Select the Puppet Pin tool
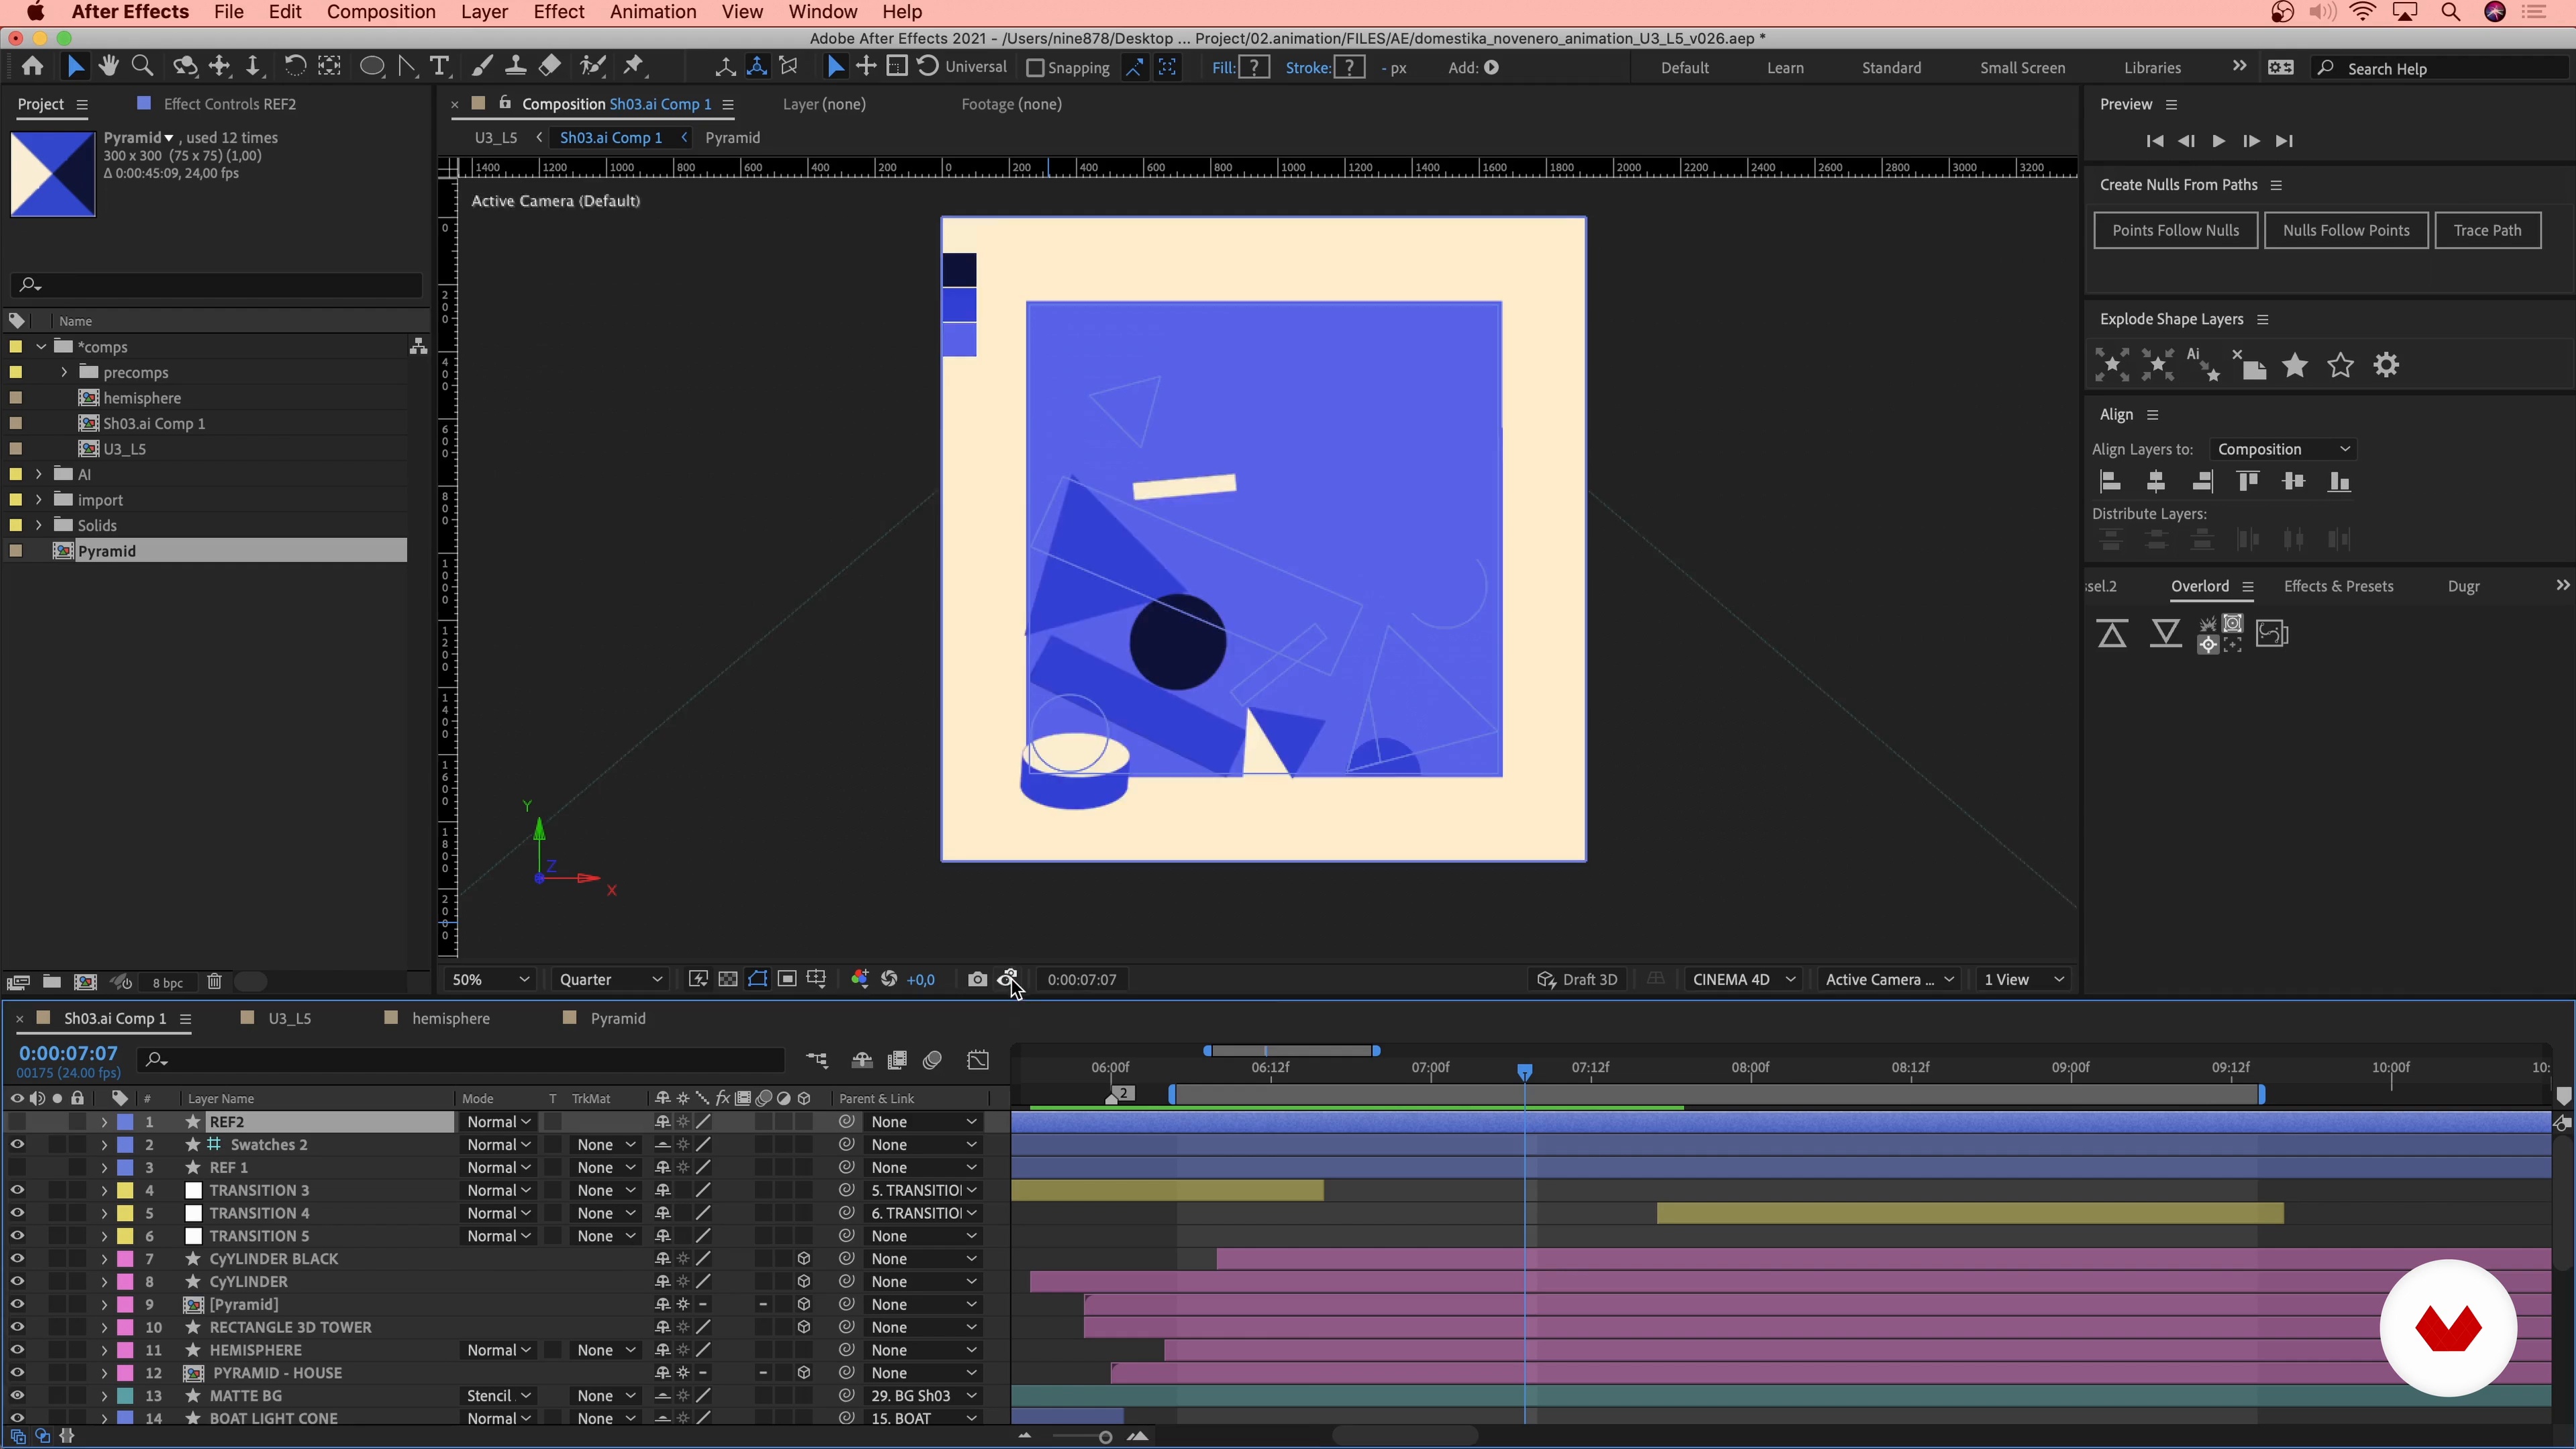Screen dimensions: 2576x1449 [x=633, y=67]
